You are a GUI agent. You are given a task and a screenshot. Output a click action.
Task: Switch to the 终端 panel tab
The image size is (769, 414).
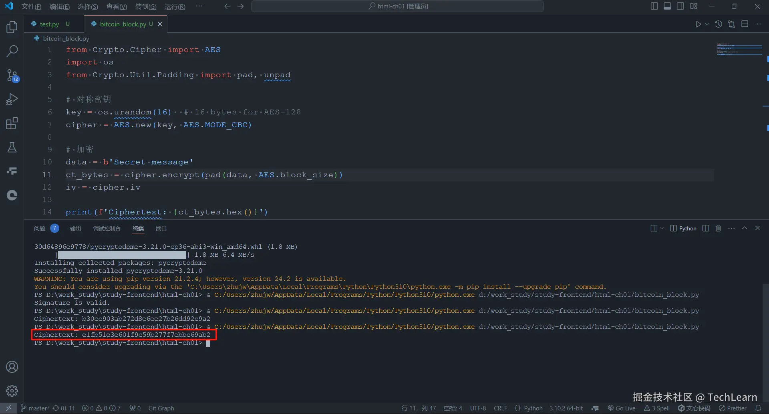pos(138,228)
